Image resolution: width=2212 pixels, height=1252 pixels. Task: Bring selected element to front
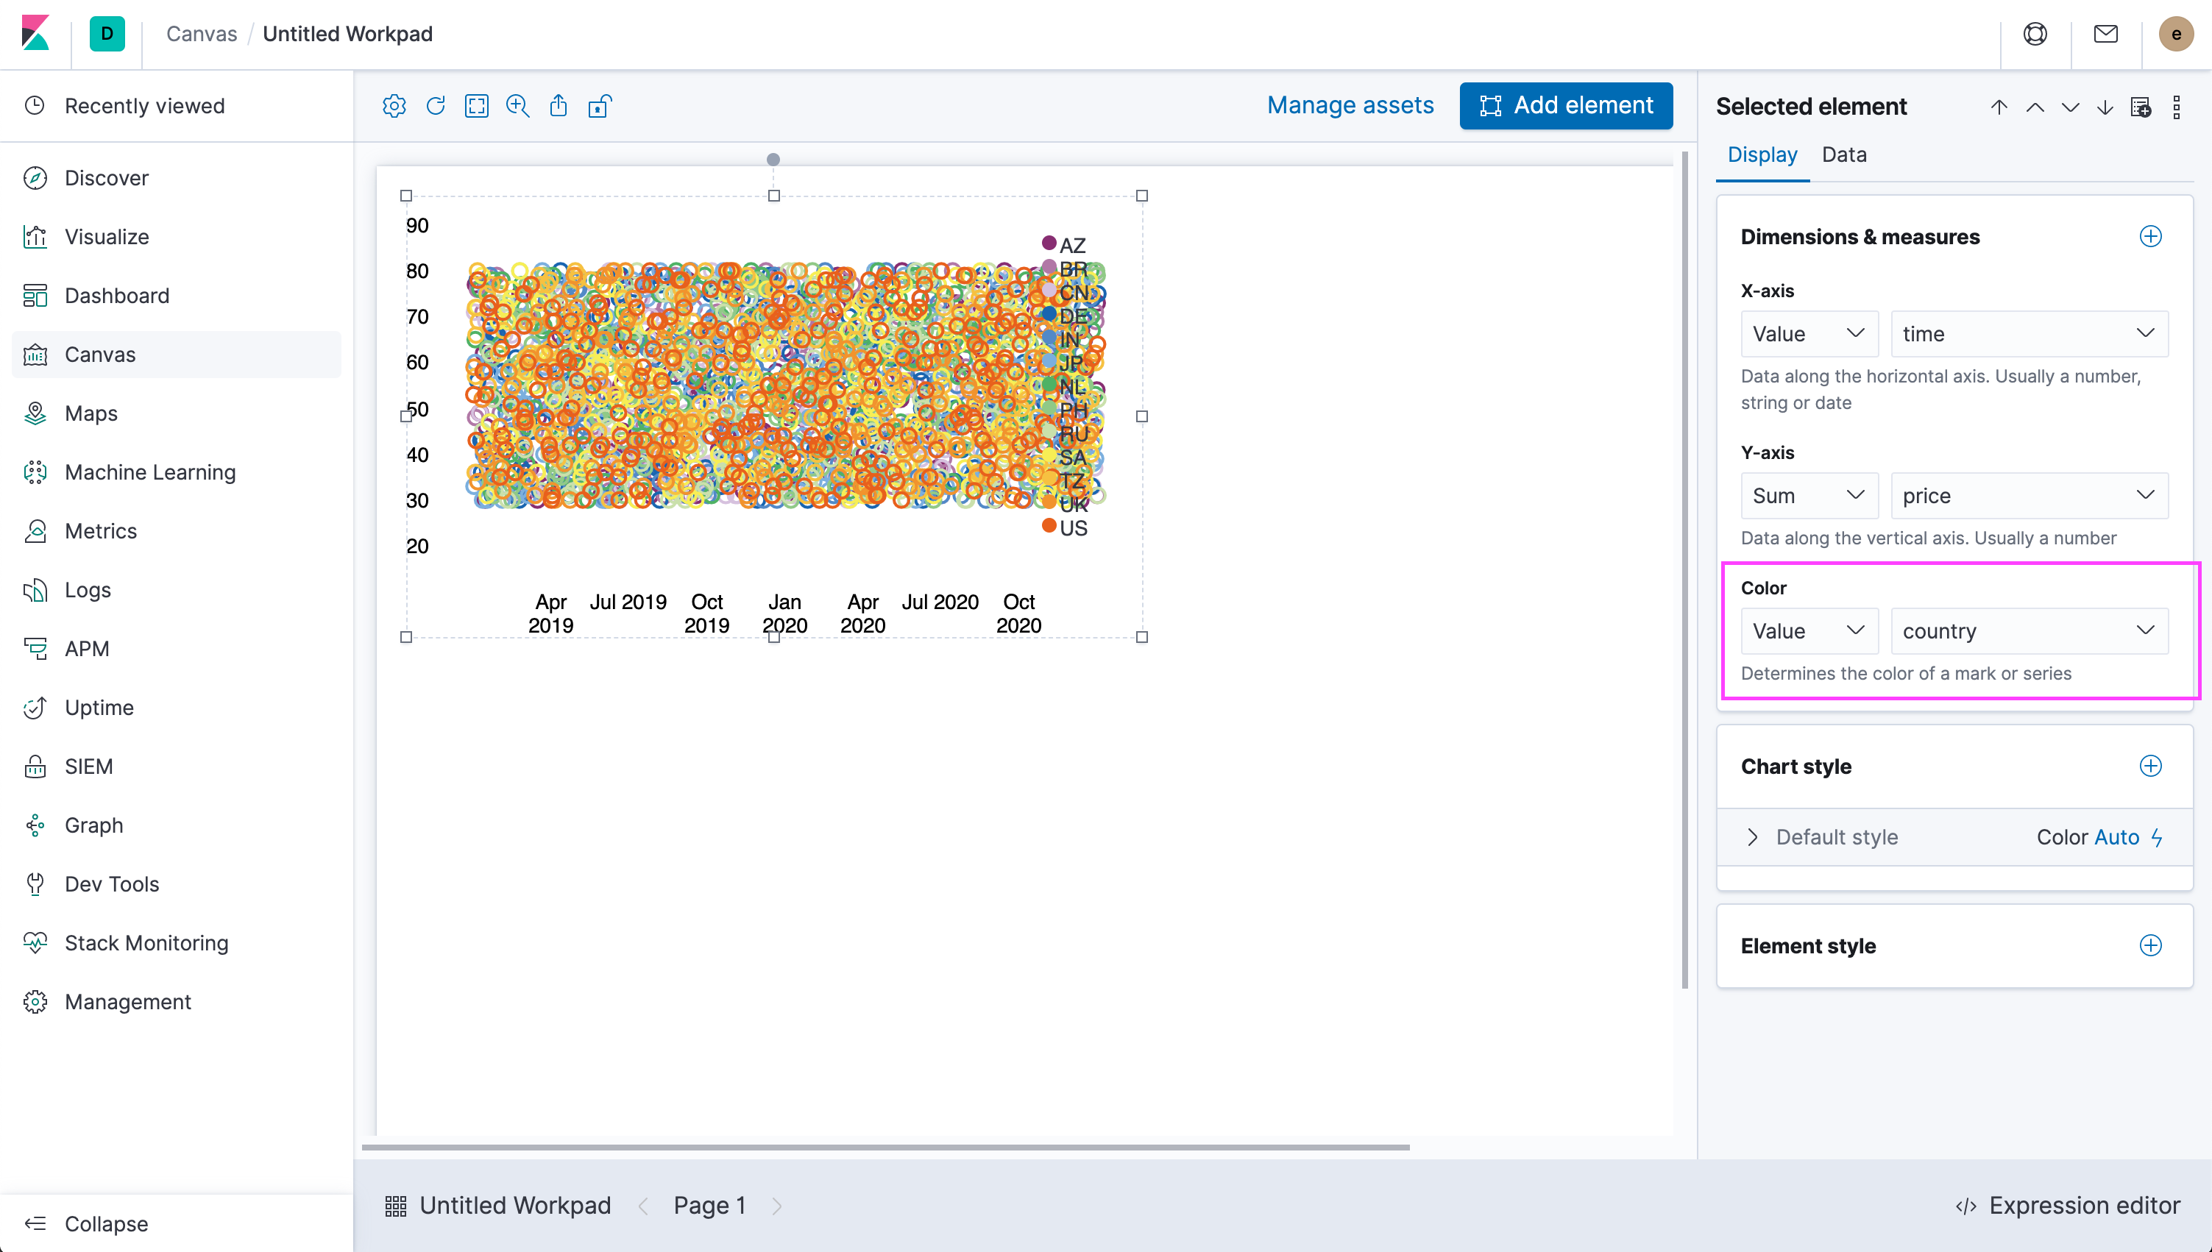(x=1999, y=107)
